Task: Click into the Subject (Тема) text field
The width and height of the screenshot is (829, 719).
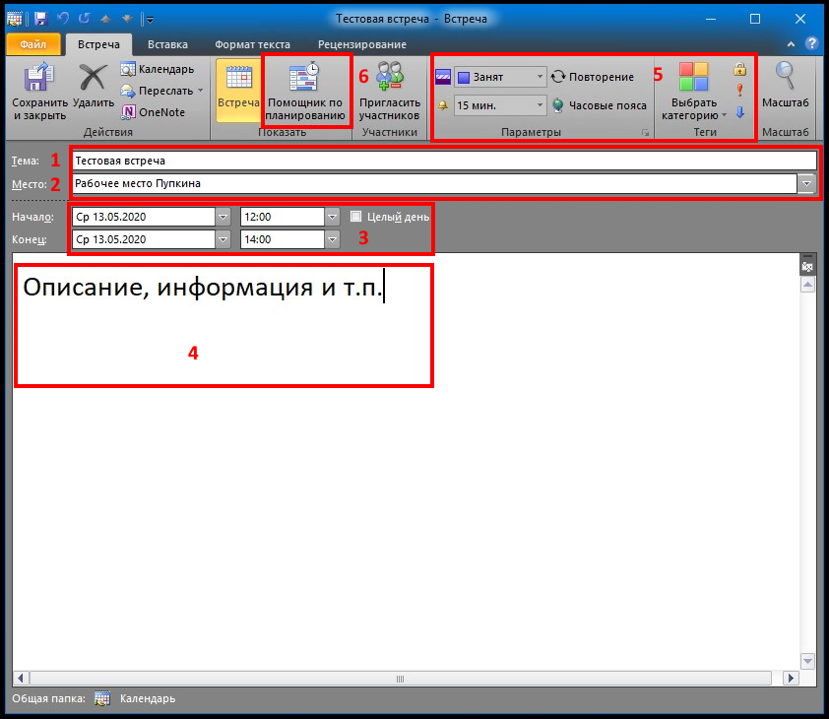Action: 443,161
